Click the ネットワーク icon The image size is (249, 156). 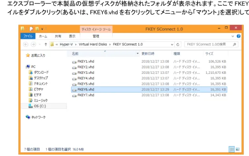tap(28, 117)
